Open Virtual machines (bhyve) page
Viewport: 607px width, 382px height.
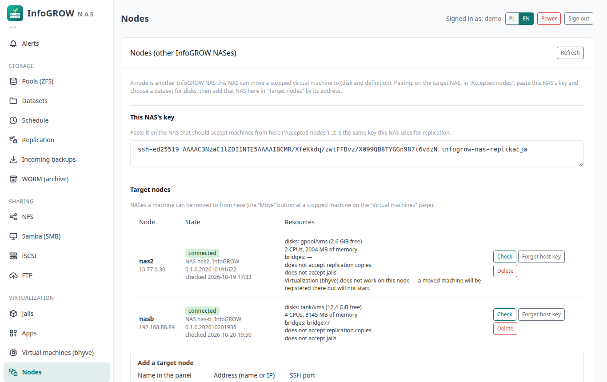point(57,353)
